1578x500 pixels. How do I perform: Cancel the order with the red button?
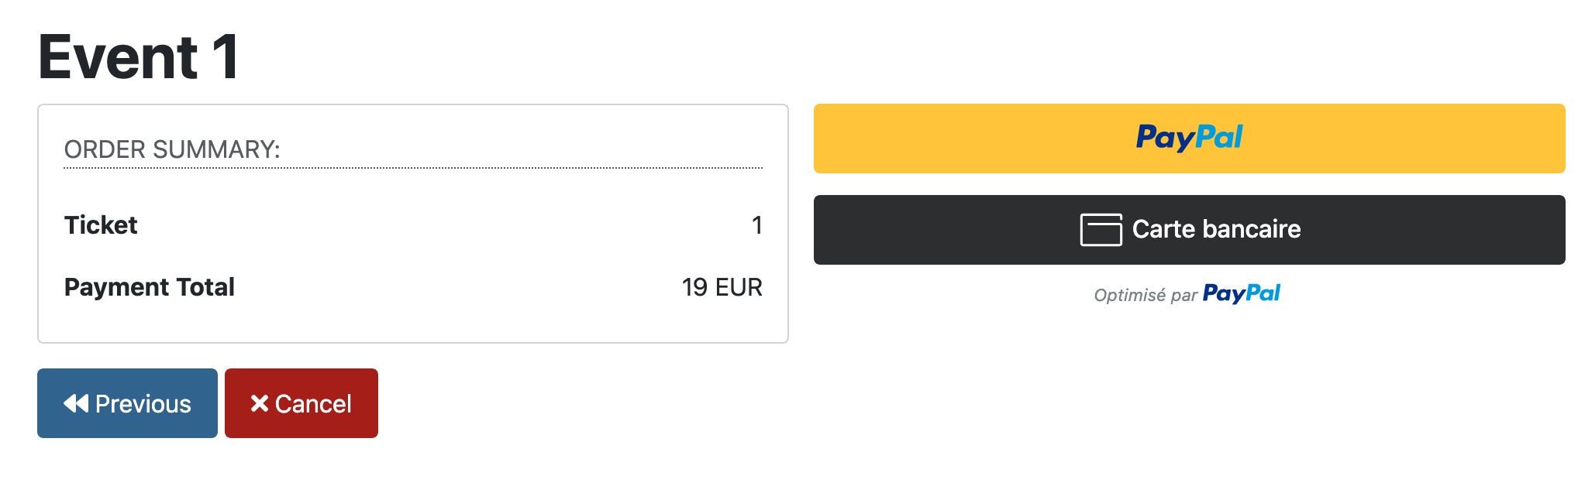click(x=301, y=402)
